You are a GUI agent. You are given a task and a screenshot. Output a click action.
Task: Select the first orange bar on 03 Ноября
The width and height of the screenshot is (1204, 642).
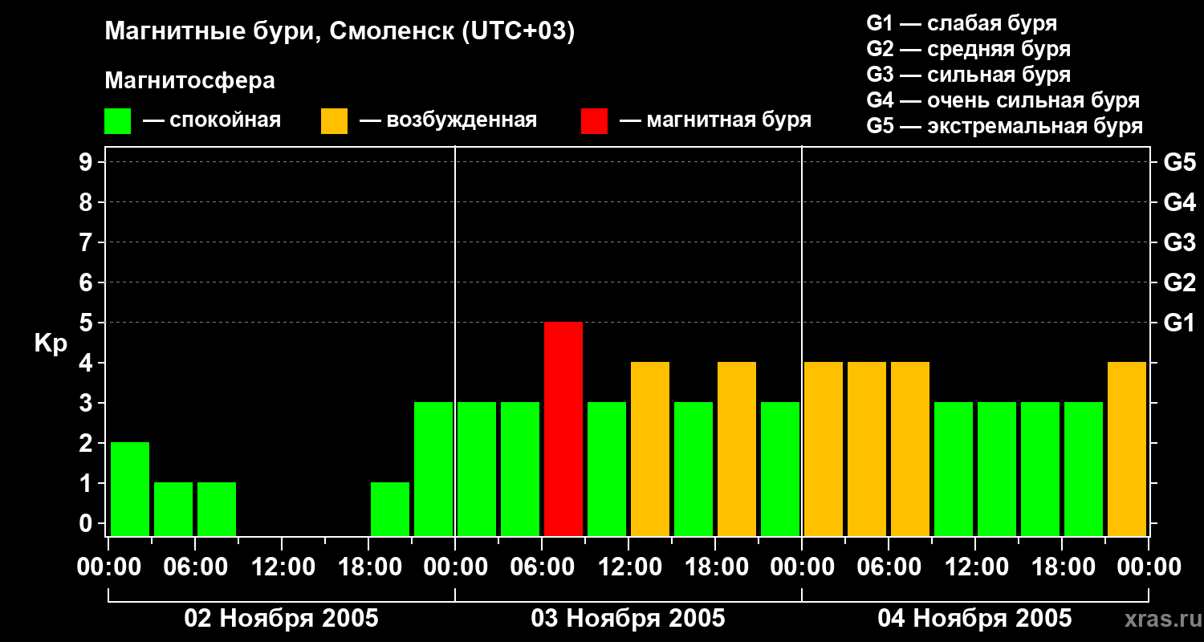click(650, 449)
